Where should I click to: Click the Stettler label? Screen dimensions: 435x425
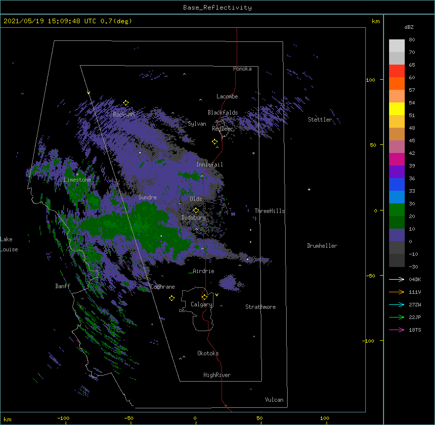(320, 120)
